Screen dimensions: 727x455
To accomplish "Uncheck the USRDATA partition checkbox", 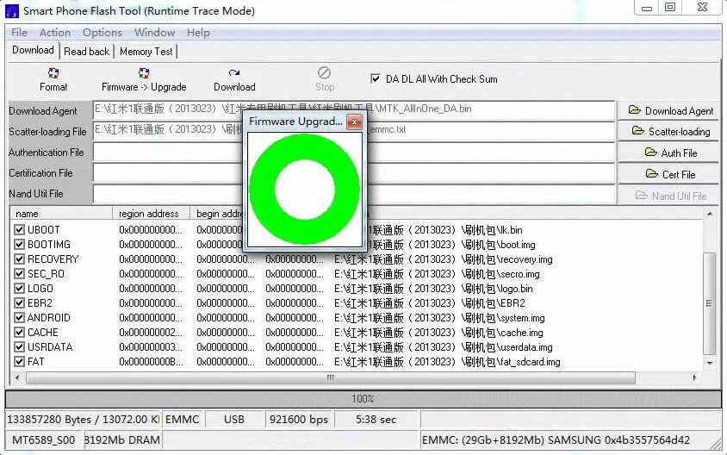I will click(x=20, y=347).
